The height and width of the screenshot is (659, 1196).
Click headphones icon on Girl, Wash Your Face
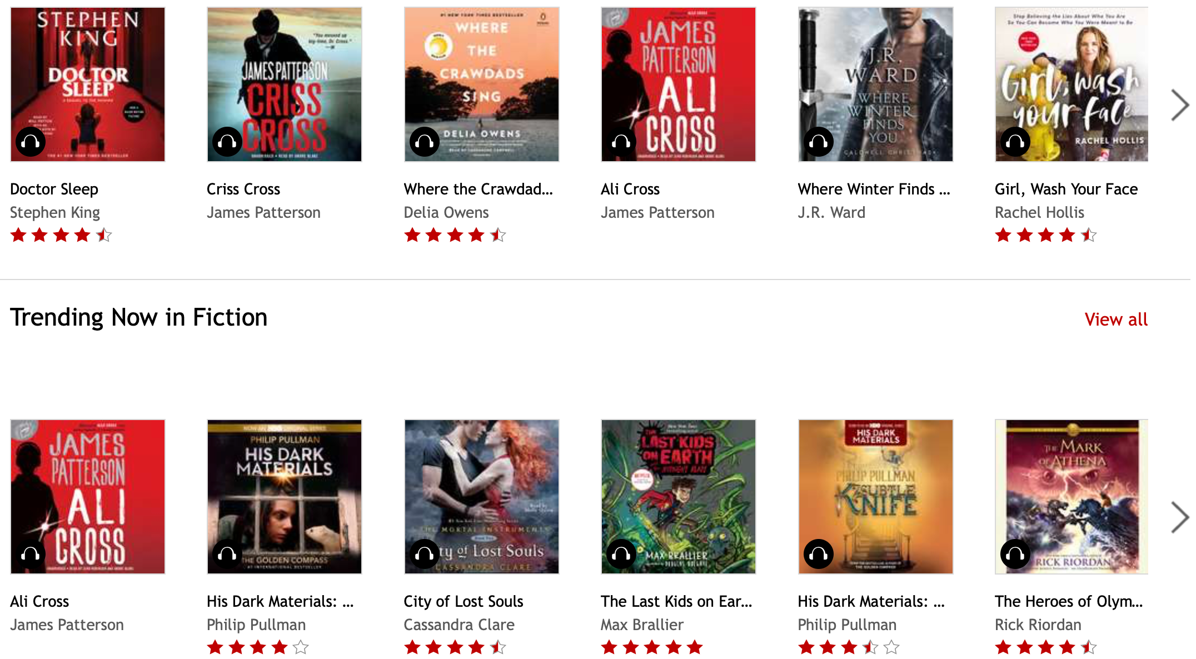pyautogui.click(x=1015, y=142)
